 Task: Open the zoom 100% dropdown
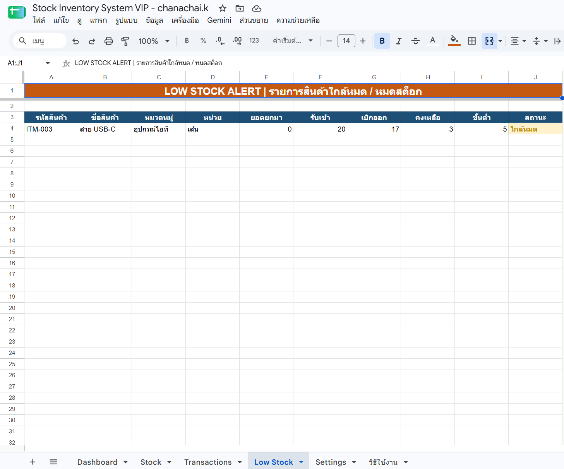tap(154, 41)
